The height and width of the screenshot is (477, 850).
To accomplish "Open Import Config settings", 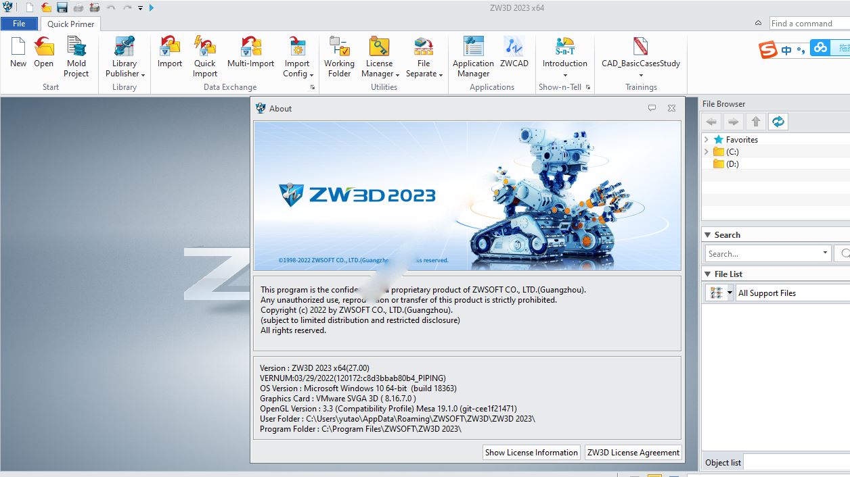I will click(x=296, y=57).
